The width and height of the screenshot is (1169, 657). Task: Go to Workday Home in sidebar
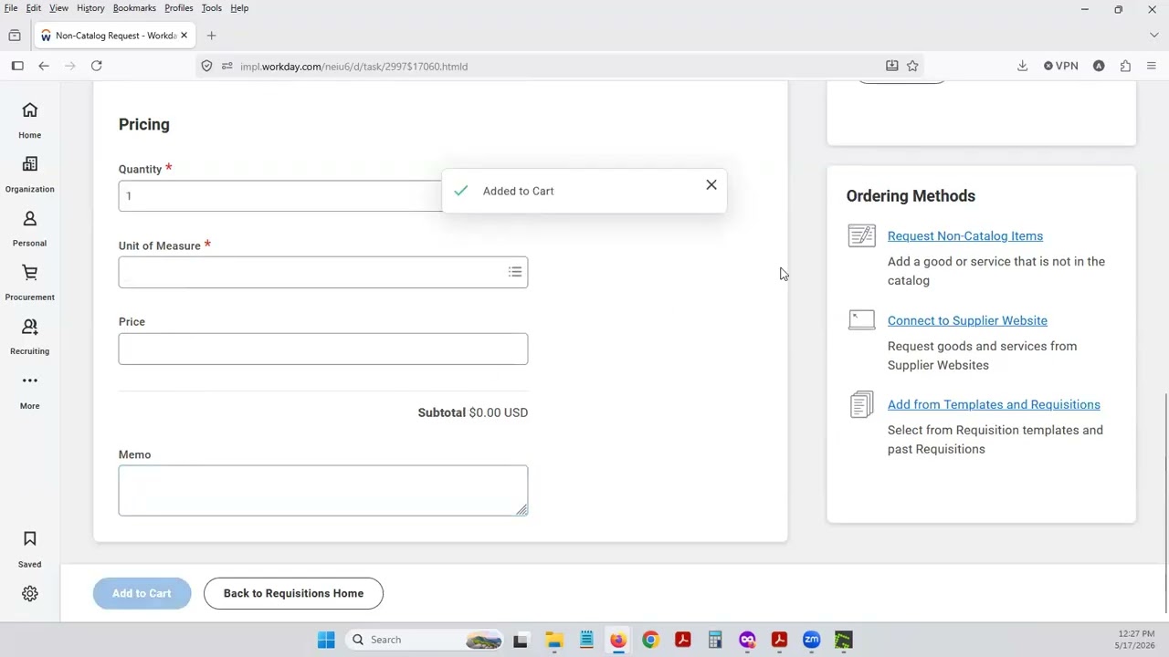(x=29, y=120)
